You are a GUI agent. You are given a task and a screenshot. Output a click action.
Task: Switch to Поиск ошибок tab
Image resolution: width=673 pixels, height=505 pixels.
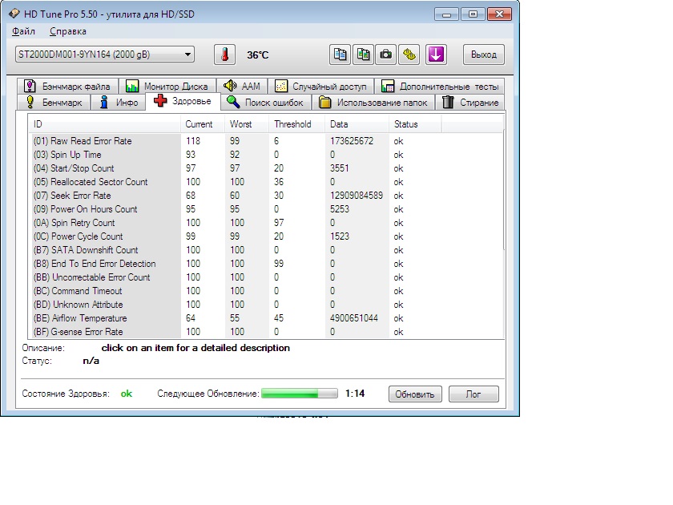266,103
